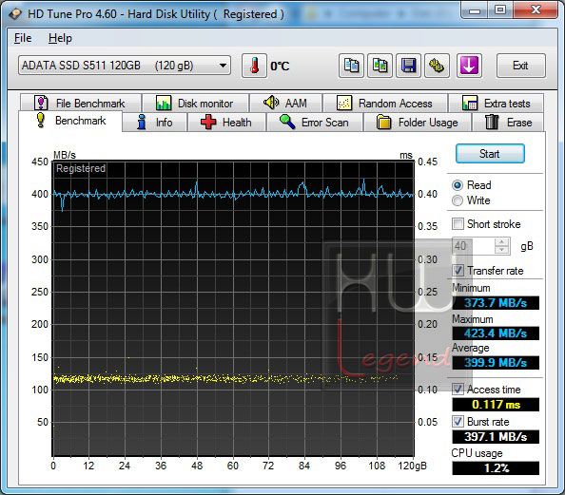
Task: Select the Write radio button
Action: coord(458,200)
